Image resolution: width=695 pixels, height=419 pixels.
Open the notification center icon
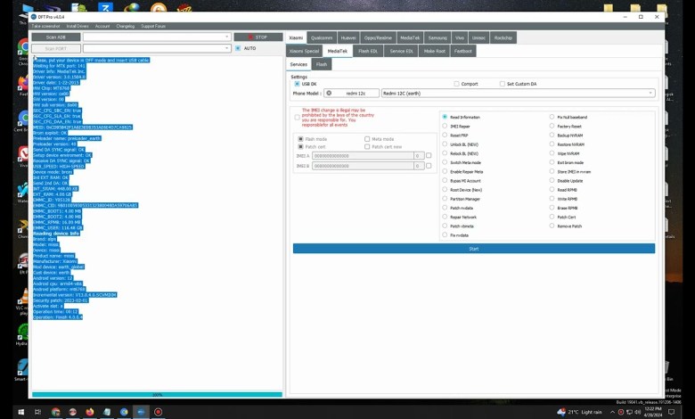click(x=672, y=412)
